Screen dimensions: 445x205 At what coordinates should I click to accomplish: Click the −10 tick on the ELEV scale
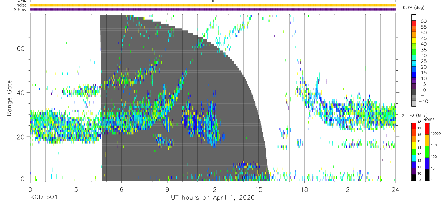point(423,102)
